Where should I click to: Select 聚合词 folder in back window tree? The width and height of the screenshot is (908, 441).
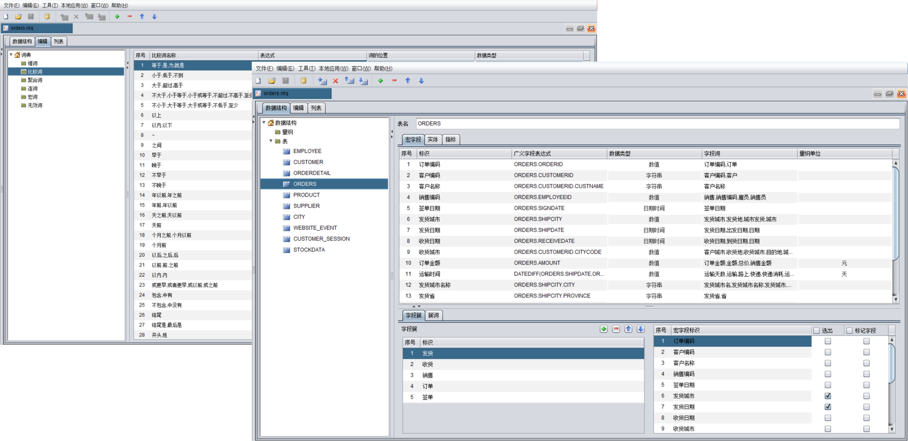pos(34,80)
